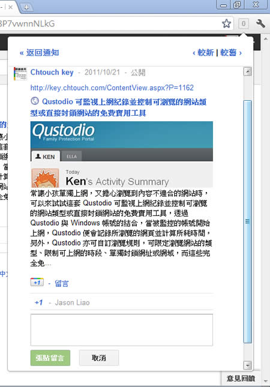Click 留言 comment link
The height and width of the screenshot is (387, 270).
pyautogui.click(x=62, y=284)
